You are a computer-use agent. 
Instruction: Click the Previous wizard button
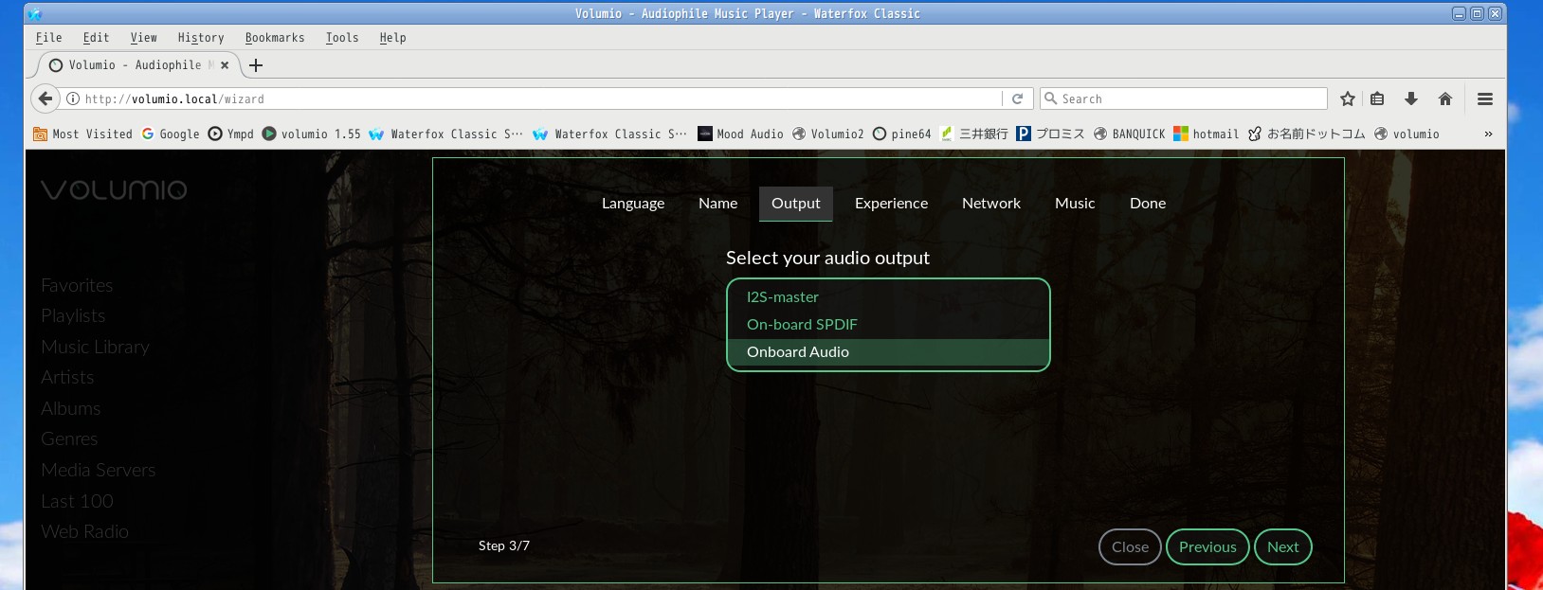click(1207, 547)
